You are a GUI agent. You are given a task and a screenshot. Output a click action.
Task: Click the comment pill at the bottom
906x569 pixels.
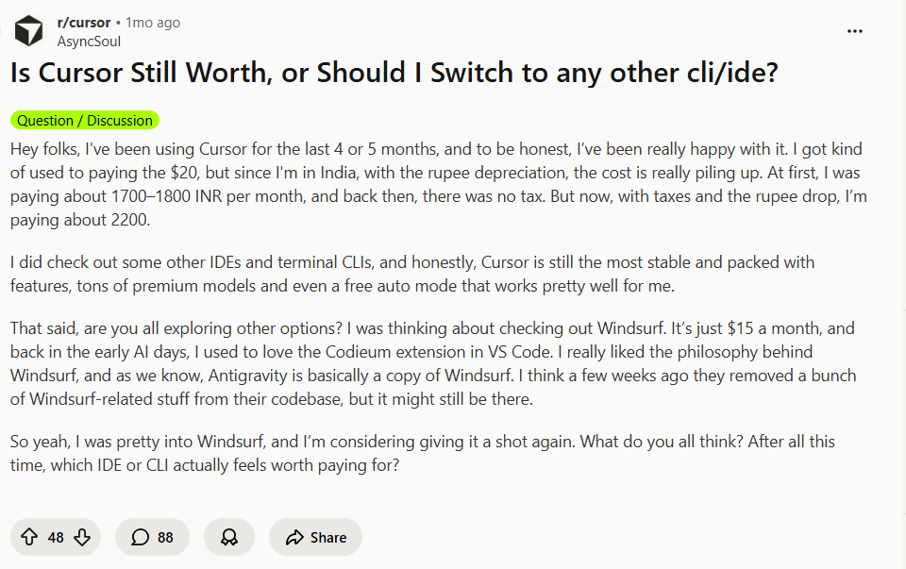click(152, 537)
